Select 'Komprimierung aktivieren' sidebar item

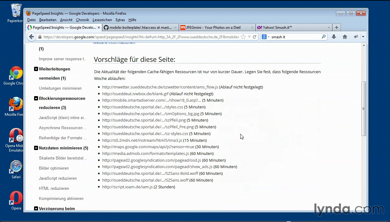(x=61, y=198)
